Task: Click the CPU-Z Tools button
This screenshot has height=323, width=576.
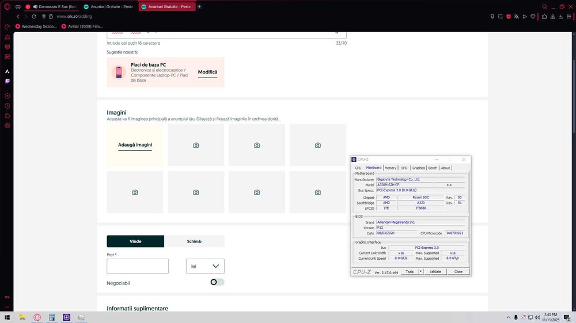Action: click(410, 272)
